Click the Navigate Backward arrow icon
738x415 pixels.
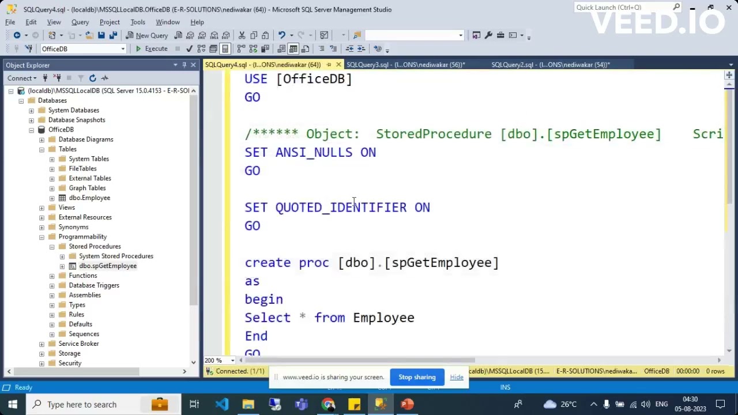coord(17,35)
